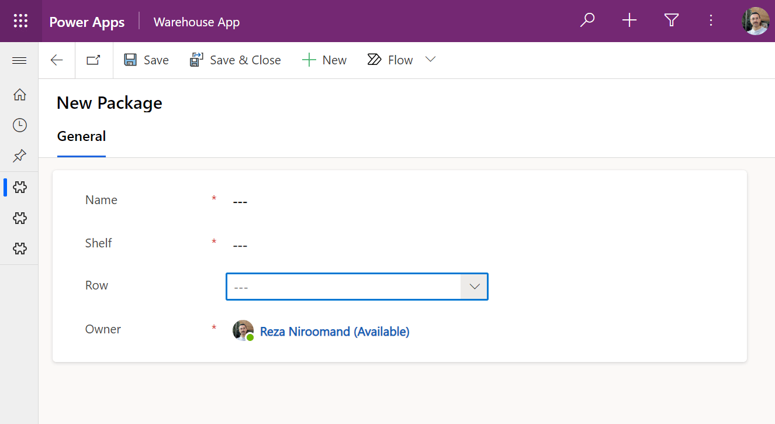Open the Home icon in sidebar
This screenshot has height=424, width=775.
(x=20, y=94)
